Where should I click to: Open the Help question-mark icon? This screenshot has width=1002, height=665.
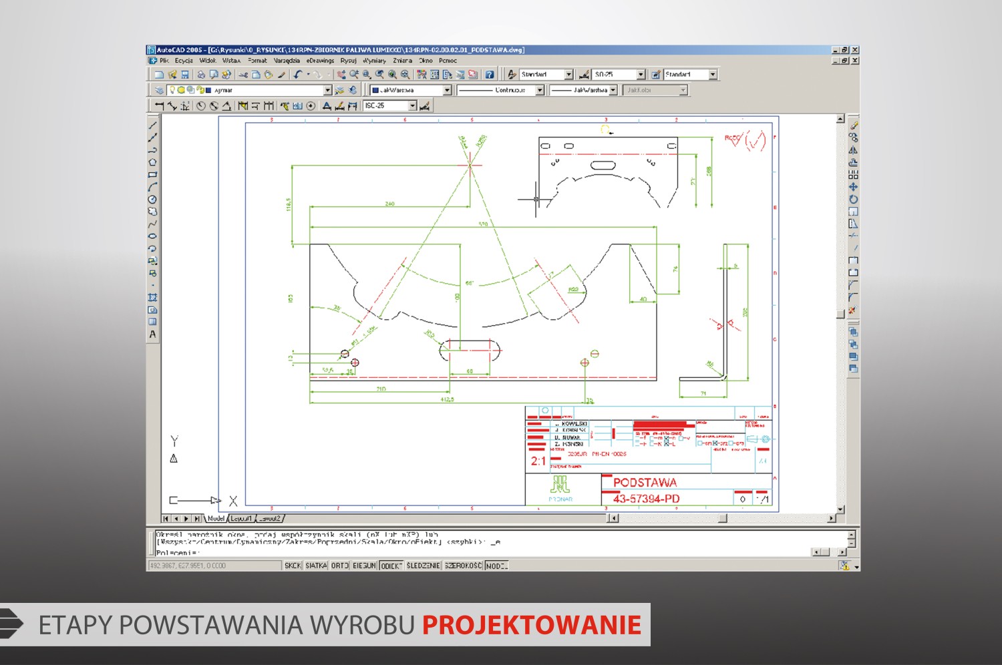point(490,75)
